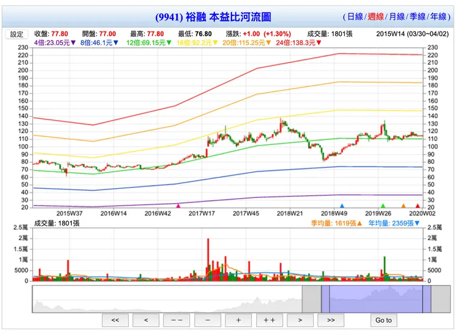458x333 pixels.
Task: Click the pink triangle marker near 2016W42
Action: tap(178, 206)
